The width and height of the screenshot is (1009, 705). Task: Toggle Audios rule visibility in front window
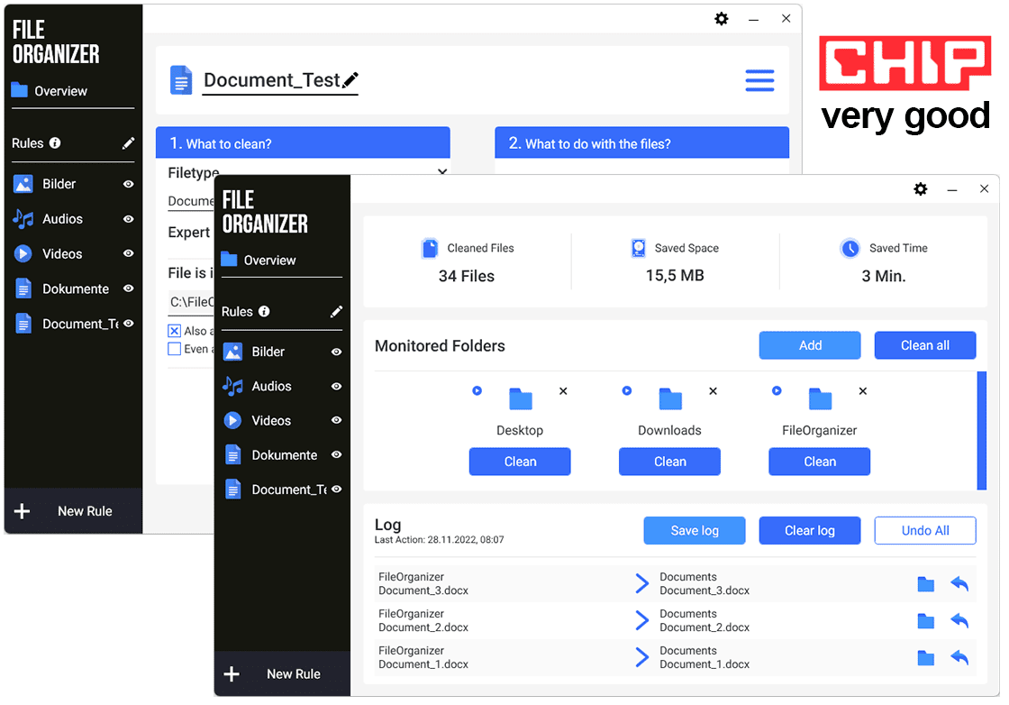(x=336, y=386)
